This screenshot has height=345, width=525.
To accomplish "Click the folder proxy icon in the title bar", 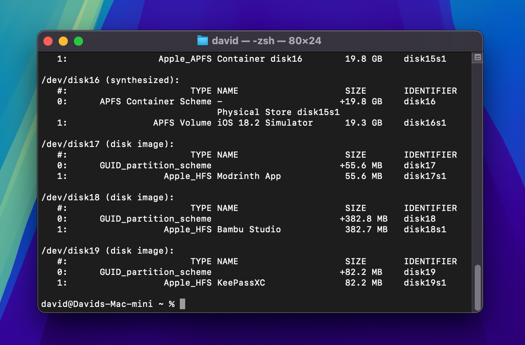I will click(x=203, y=41).
